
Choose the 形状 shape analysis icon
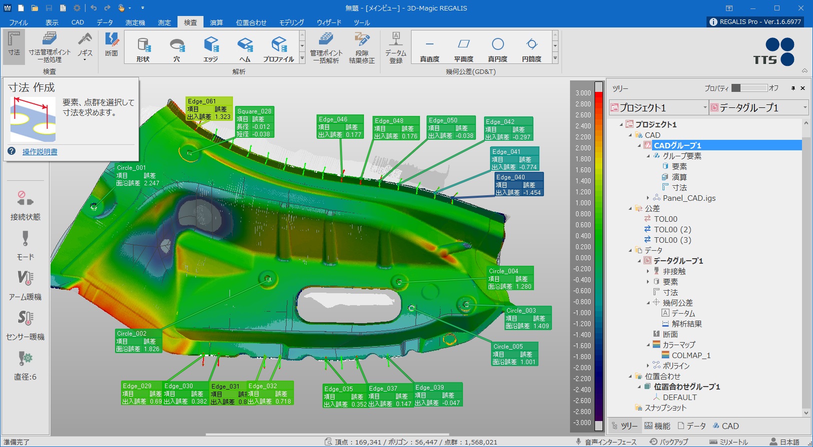click(143, 49)
